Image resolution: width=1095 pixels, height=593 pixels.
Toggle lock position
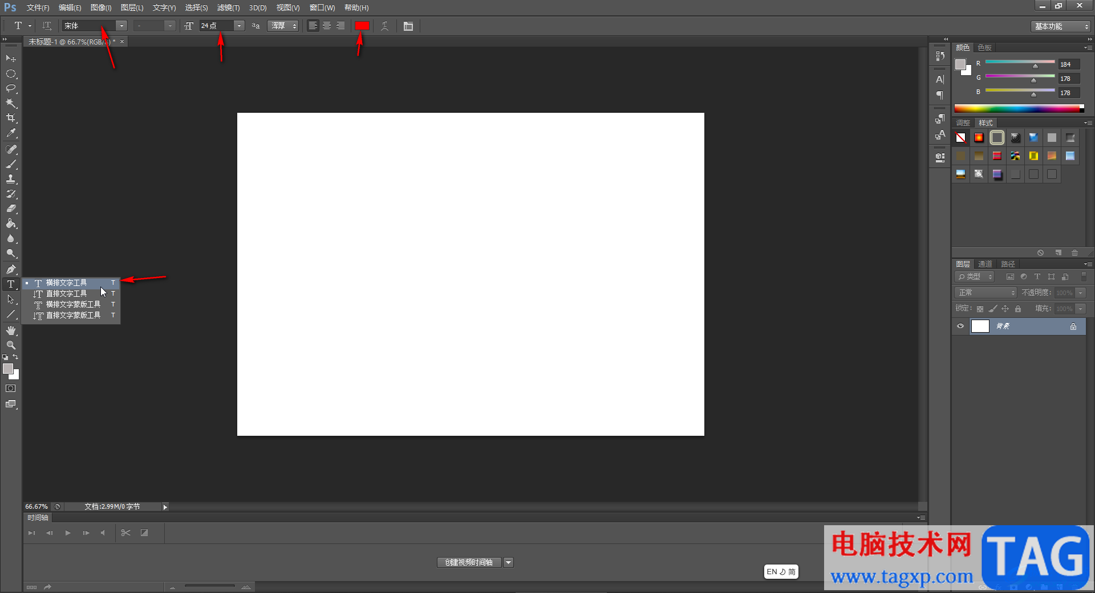(1005, 309)
